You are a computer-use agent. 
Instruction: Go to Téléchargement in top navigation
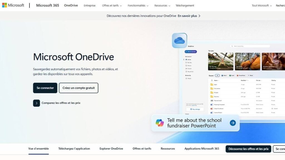185,6
